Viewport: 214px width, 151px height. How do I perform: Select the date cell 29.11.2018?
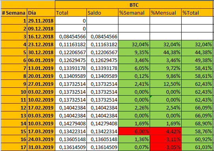pyautogui.click(x=41, y=21)
